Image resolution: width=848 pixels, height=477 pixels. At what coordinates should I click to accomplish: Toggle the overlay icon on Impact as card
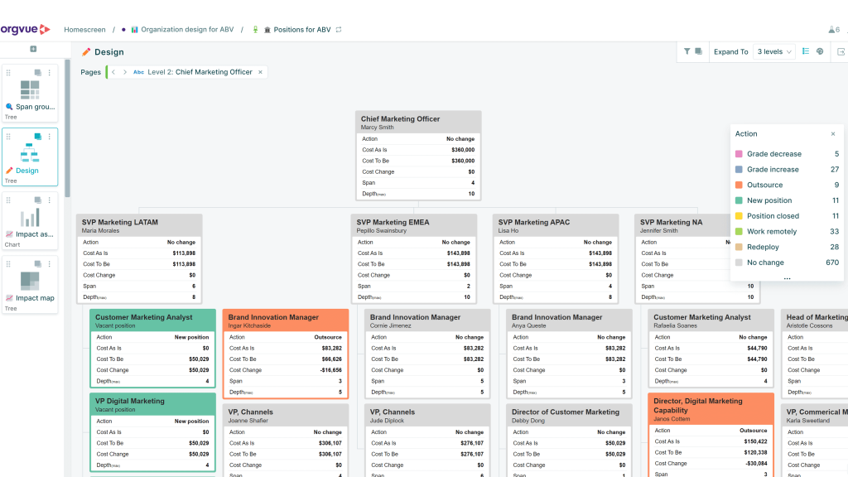[x=37, y=200]
